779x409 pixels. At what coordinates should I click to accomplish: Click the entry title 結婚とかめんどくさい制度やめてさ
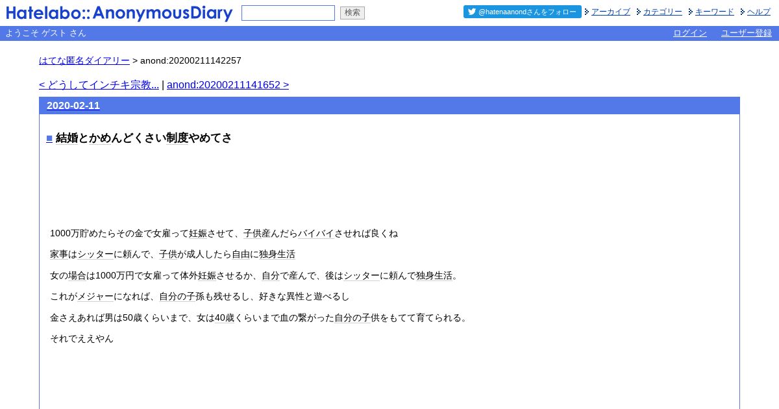tap(143, 138)
